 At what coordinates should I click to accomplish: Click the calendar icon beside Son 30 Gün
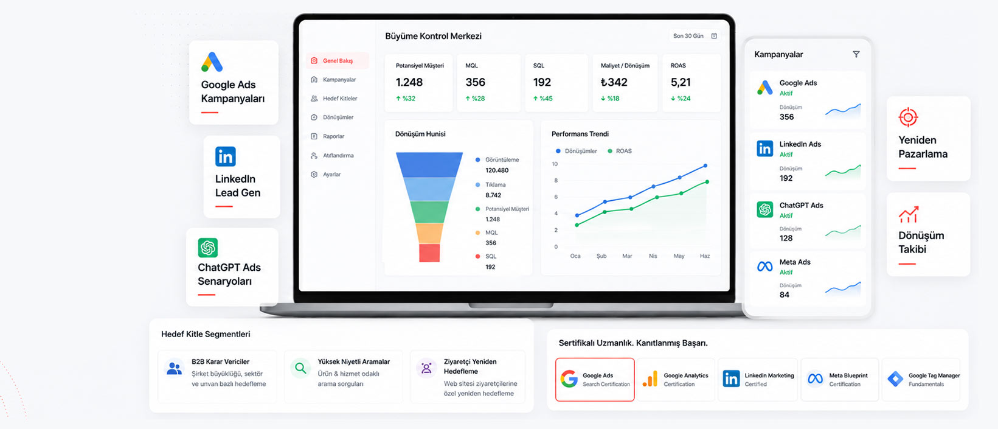[x=714, y=36]
